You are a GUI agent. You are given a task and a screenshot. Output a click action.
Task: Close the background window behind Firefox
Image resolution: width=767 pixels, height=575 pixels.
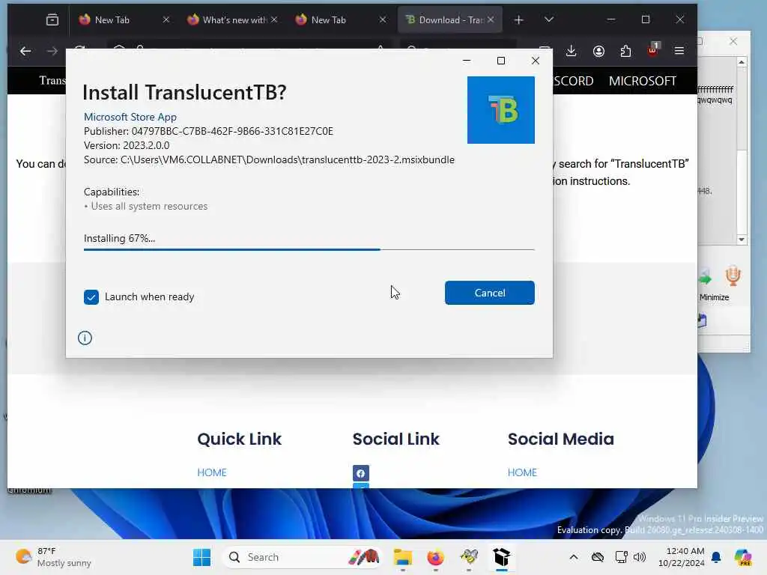click(733, 42)
